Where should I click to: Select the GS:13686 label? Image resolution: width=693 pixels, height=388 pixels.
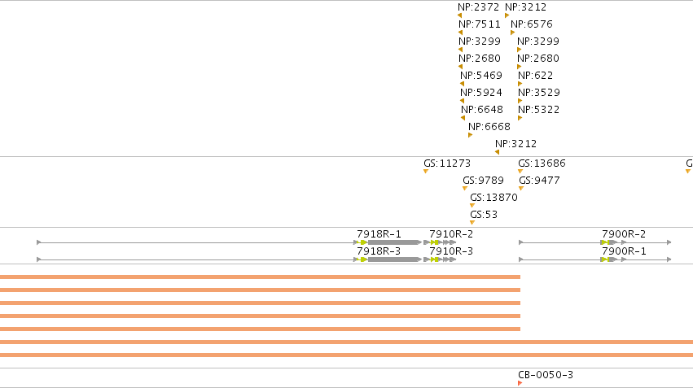(542, 163)
